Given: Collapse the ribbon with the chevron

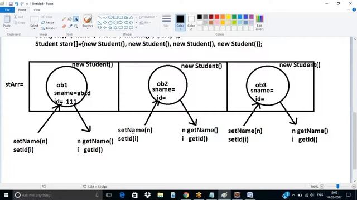Looking at the screenshot, I should pyautogui.click(x=349, y=10).
